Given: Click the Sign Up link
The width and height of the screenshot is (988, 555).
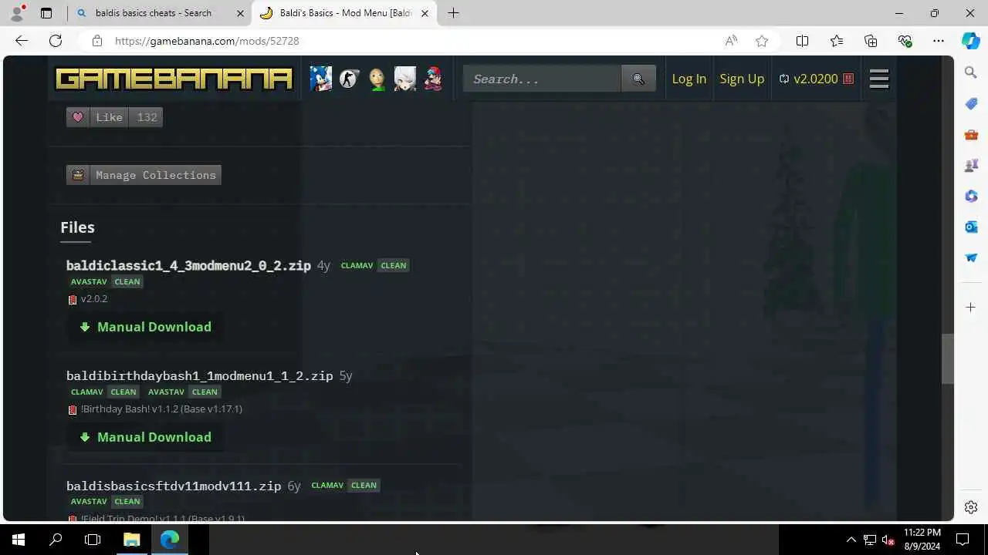Looking at the screenshot, I should click(742, 79).
